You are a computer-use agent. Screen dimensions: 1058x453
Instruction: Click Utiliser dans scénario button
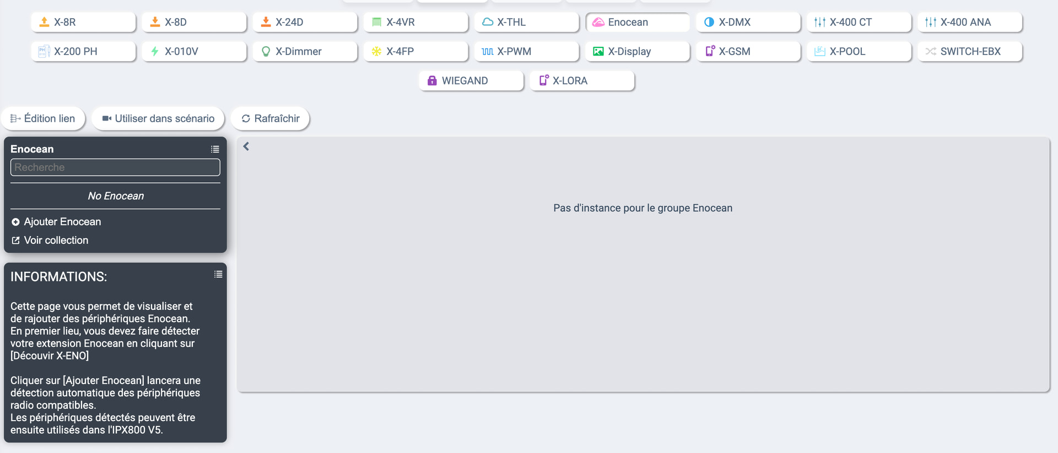158,118
